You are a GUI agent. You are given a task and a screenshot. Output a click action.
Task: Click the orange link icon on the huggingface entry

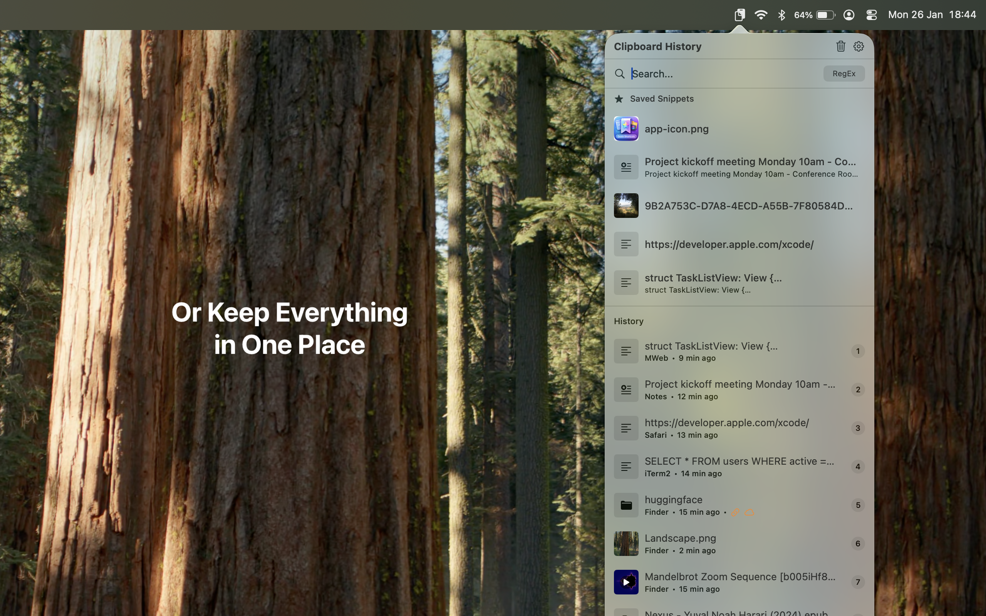coord(736,512)
